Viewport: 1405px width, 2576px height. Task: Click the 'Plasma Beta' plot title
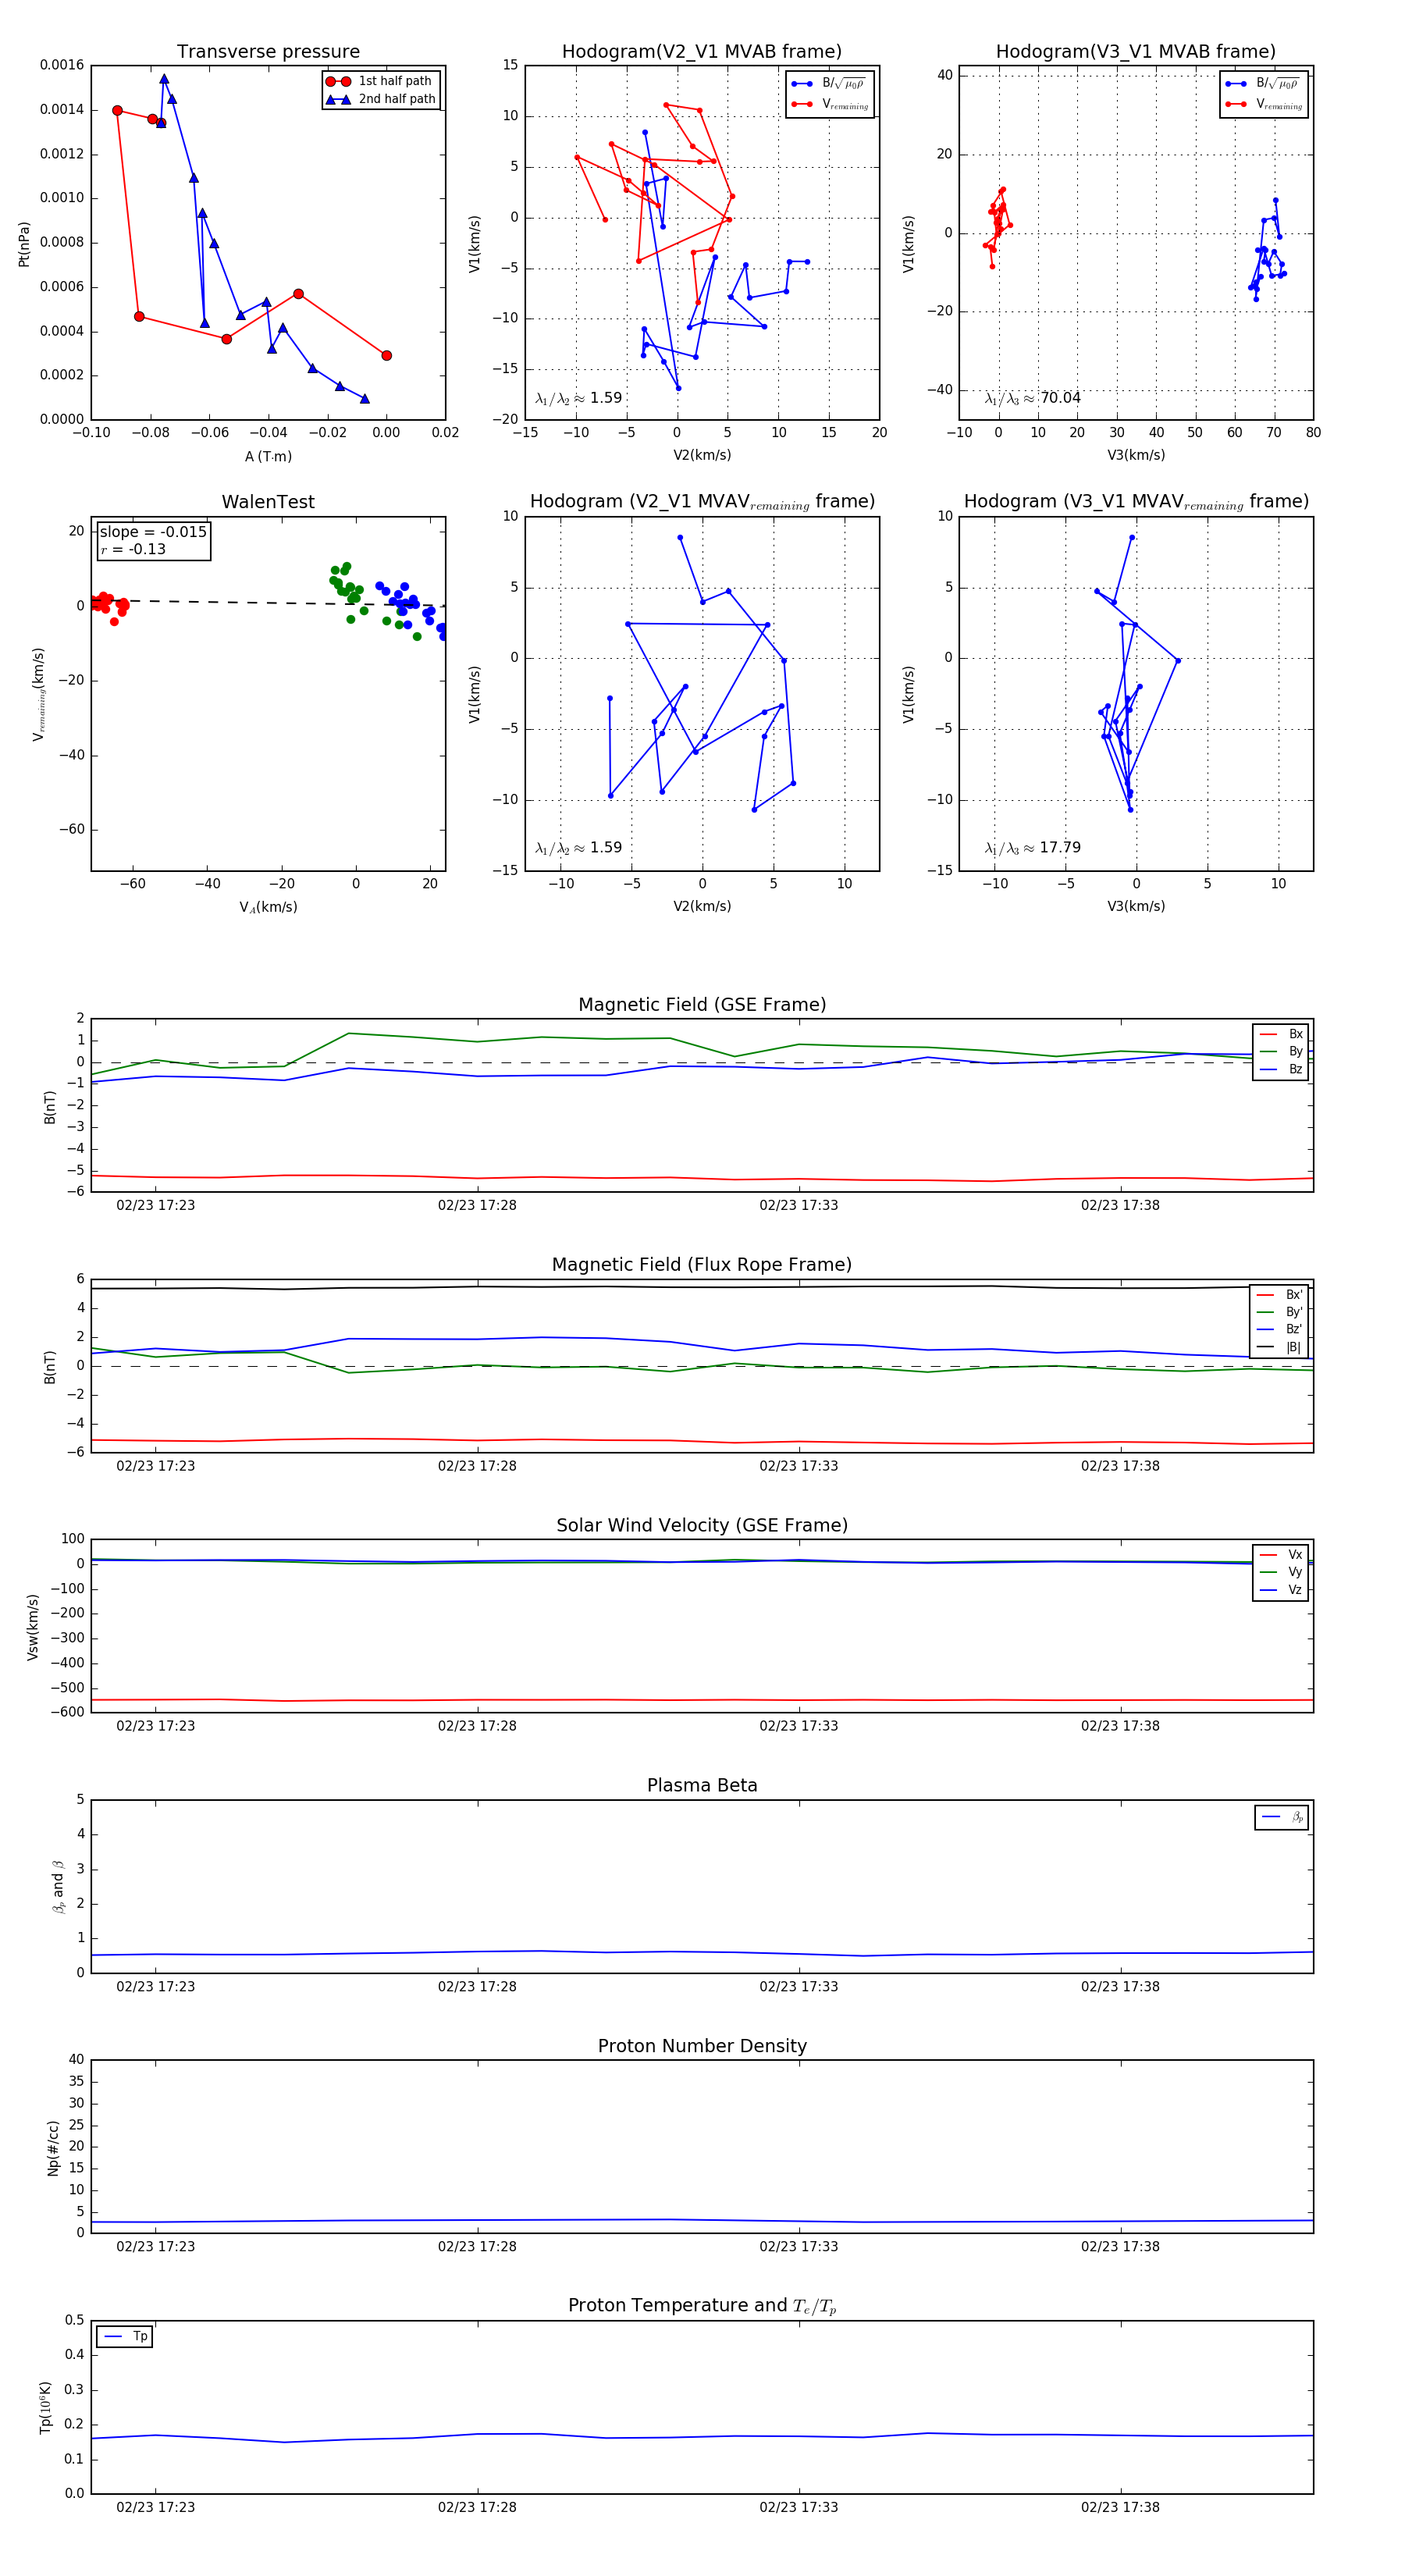click(x=702, y=1786)
